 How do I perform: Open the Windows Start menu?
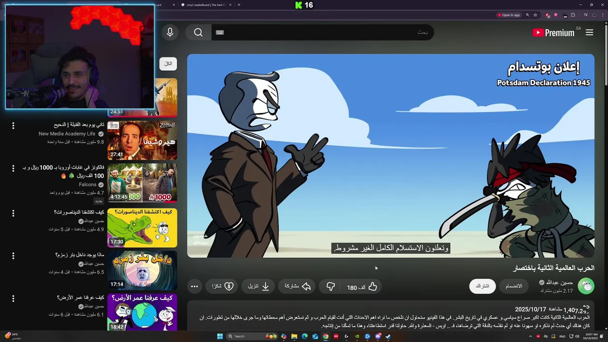[220, 336]
